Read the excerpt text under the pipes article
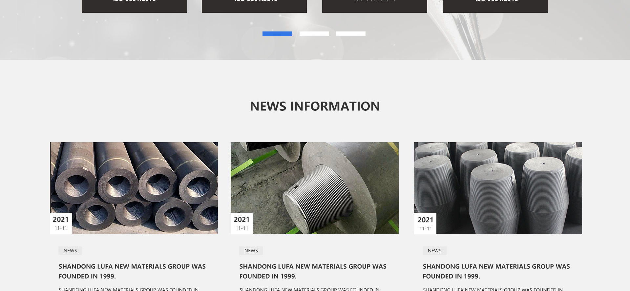 pos(129,289)
